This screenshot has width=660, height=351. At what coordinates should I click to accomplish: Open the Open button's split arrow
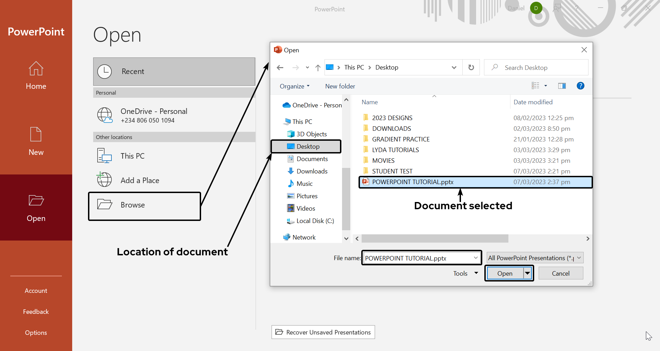[x=527, y=273]
